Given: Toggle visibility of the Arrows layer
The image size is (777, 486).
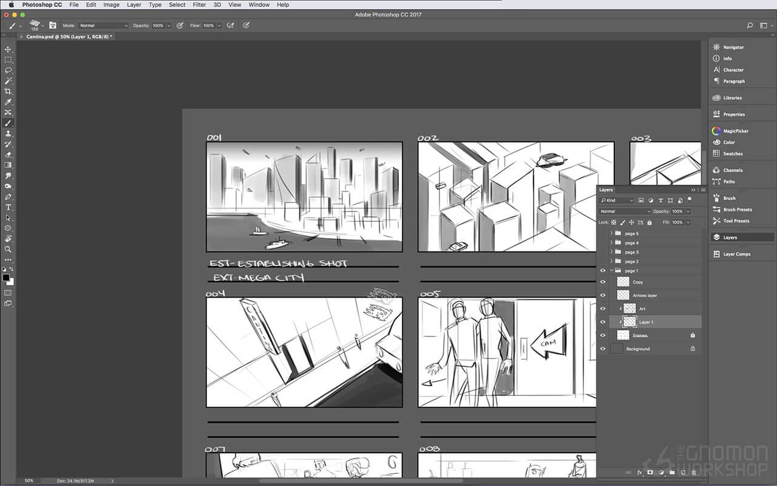Looking at the screenshot, I should pos(603,295).
